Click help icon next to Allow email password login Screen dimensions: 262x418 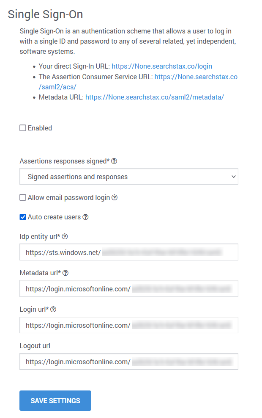[x=115, y=197]
